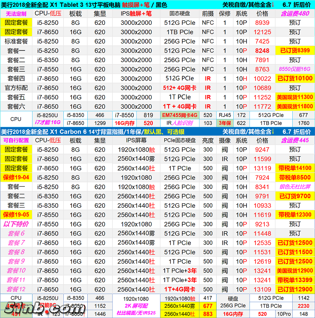Select the 8550仅能16G note
The height and width of the screenshot is (318, 315).
[294, 69]
